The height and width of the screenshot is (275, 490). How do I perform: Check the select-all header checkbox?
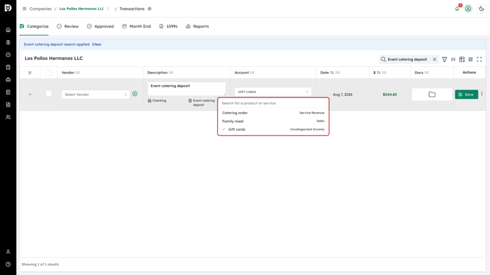click(48, 73)
